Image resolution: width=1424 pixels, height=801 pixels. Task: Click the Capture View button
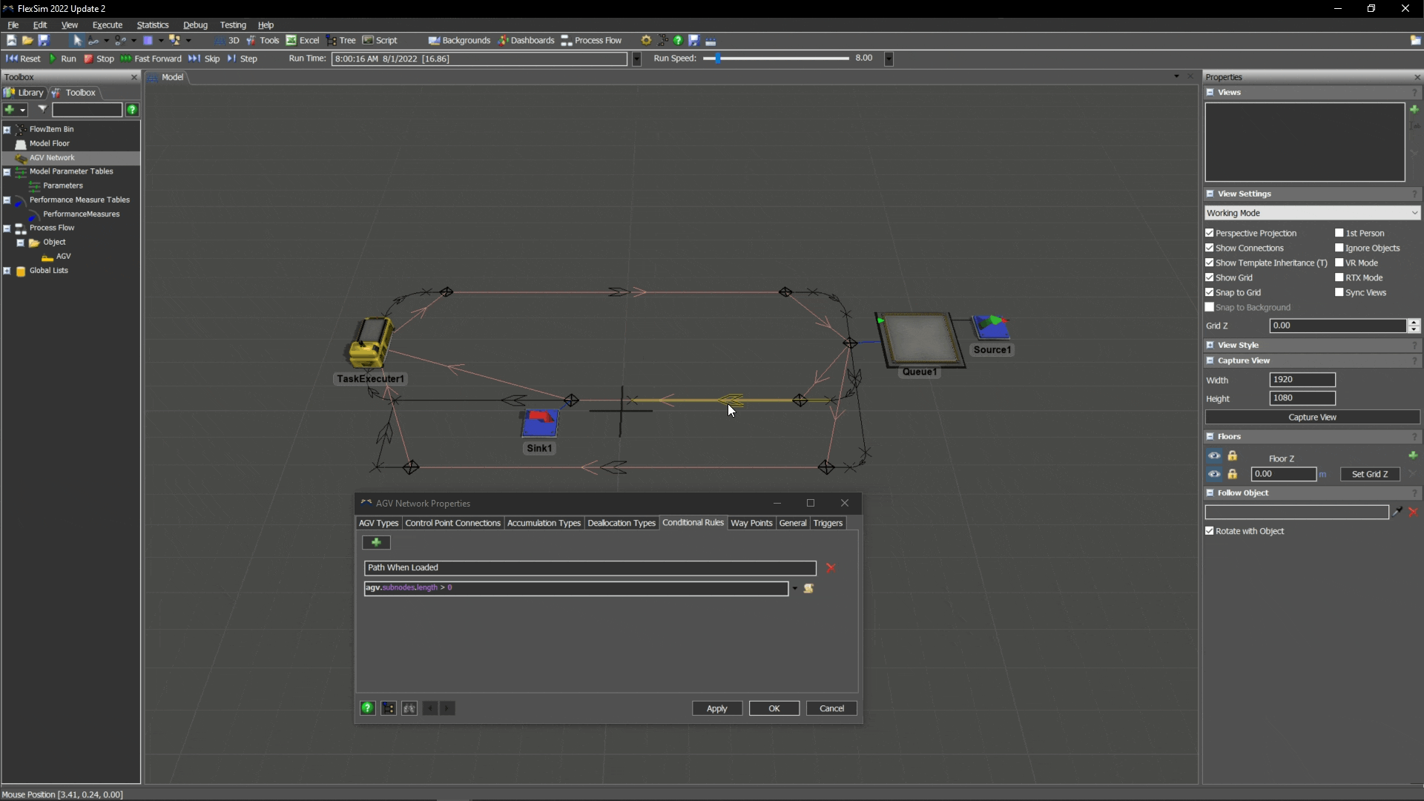click(x=1311, y=418)
